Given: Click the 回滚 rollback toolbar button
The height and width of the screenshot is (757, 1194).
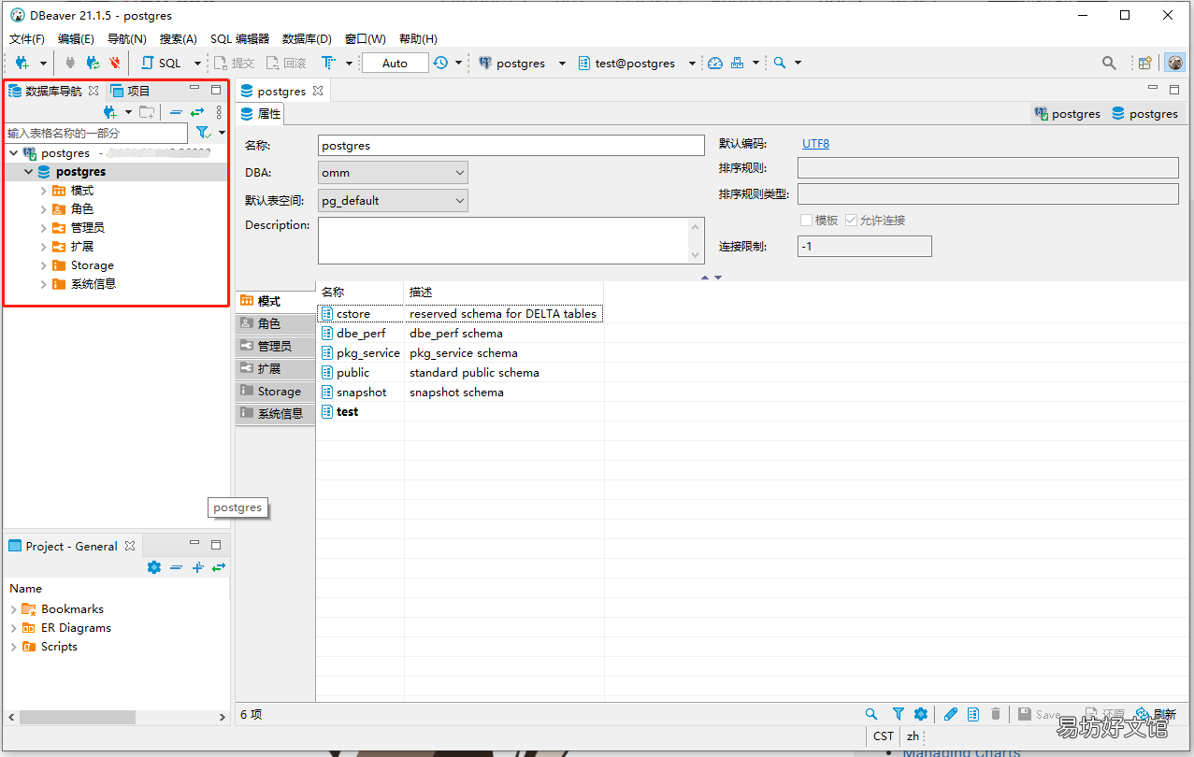Looking at the screenshot, I should tap(286, 63).
